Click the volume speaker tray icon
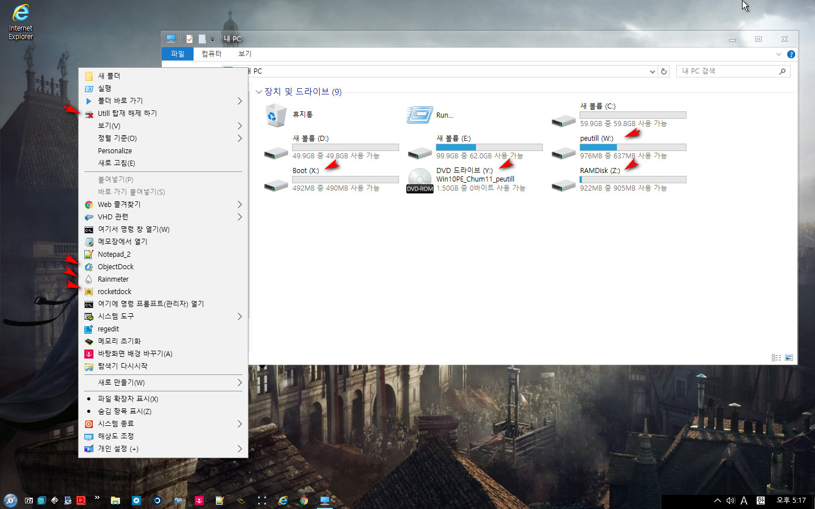Screen dimensions: 815x509 pyautogui.click(x=730, y=501)
